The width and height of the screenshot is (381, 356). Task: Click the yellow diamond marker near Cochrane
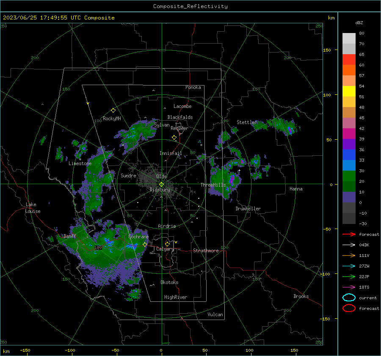(x=145, y=244)
